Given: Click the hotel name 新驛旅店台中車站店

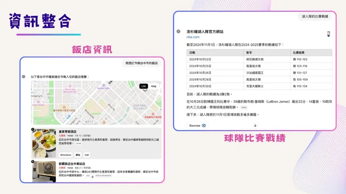Looking at the screenshot, I should tap(72, 164).
